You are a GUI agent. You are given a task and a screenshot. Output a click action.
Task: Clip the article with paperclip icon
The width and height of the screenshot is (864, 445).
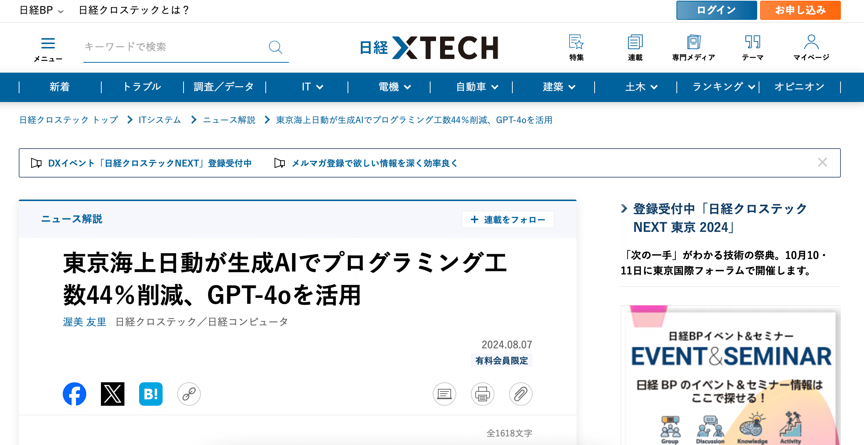coord(521,394)
